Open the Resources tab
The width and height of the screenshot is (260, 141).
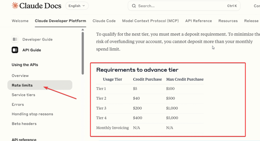[228, 21]
